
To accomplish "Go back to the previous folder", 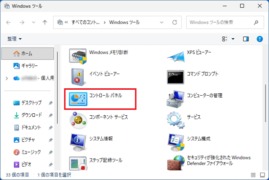I will tap(8, 23).
